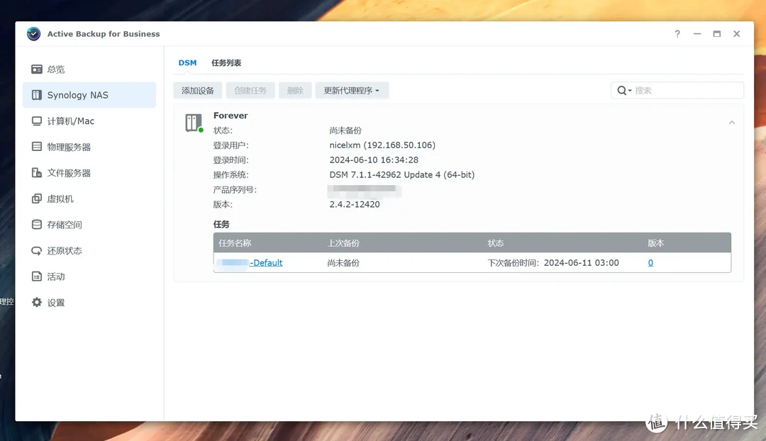Open 设置 settings page
This screenshot has height=441, width=766.
[55, 302]
